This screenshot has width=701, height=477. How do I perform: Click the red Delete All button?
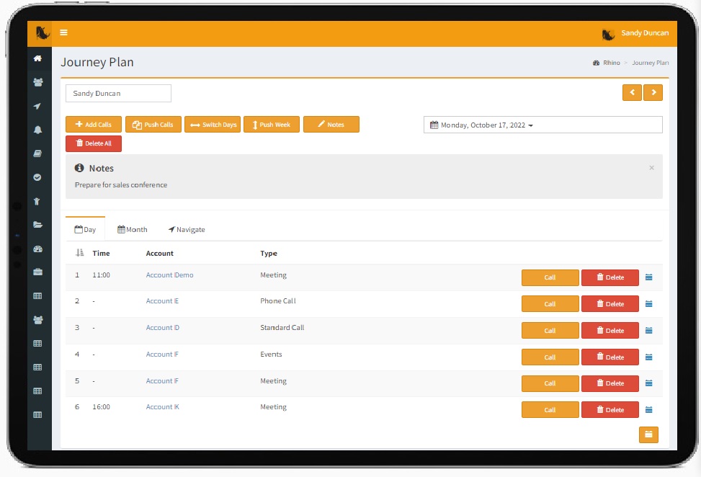click(x=94, y=143)
